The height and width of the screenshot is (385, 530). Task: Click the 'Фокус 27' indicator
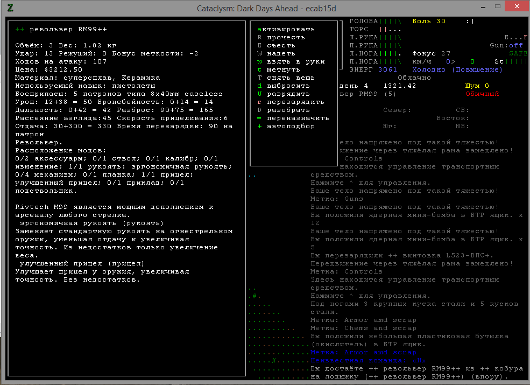click(432, 54)
